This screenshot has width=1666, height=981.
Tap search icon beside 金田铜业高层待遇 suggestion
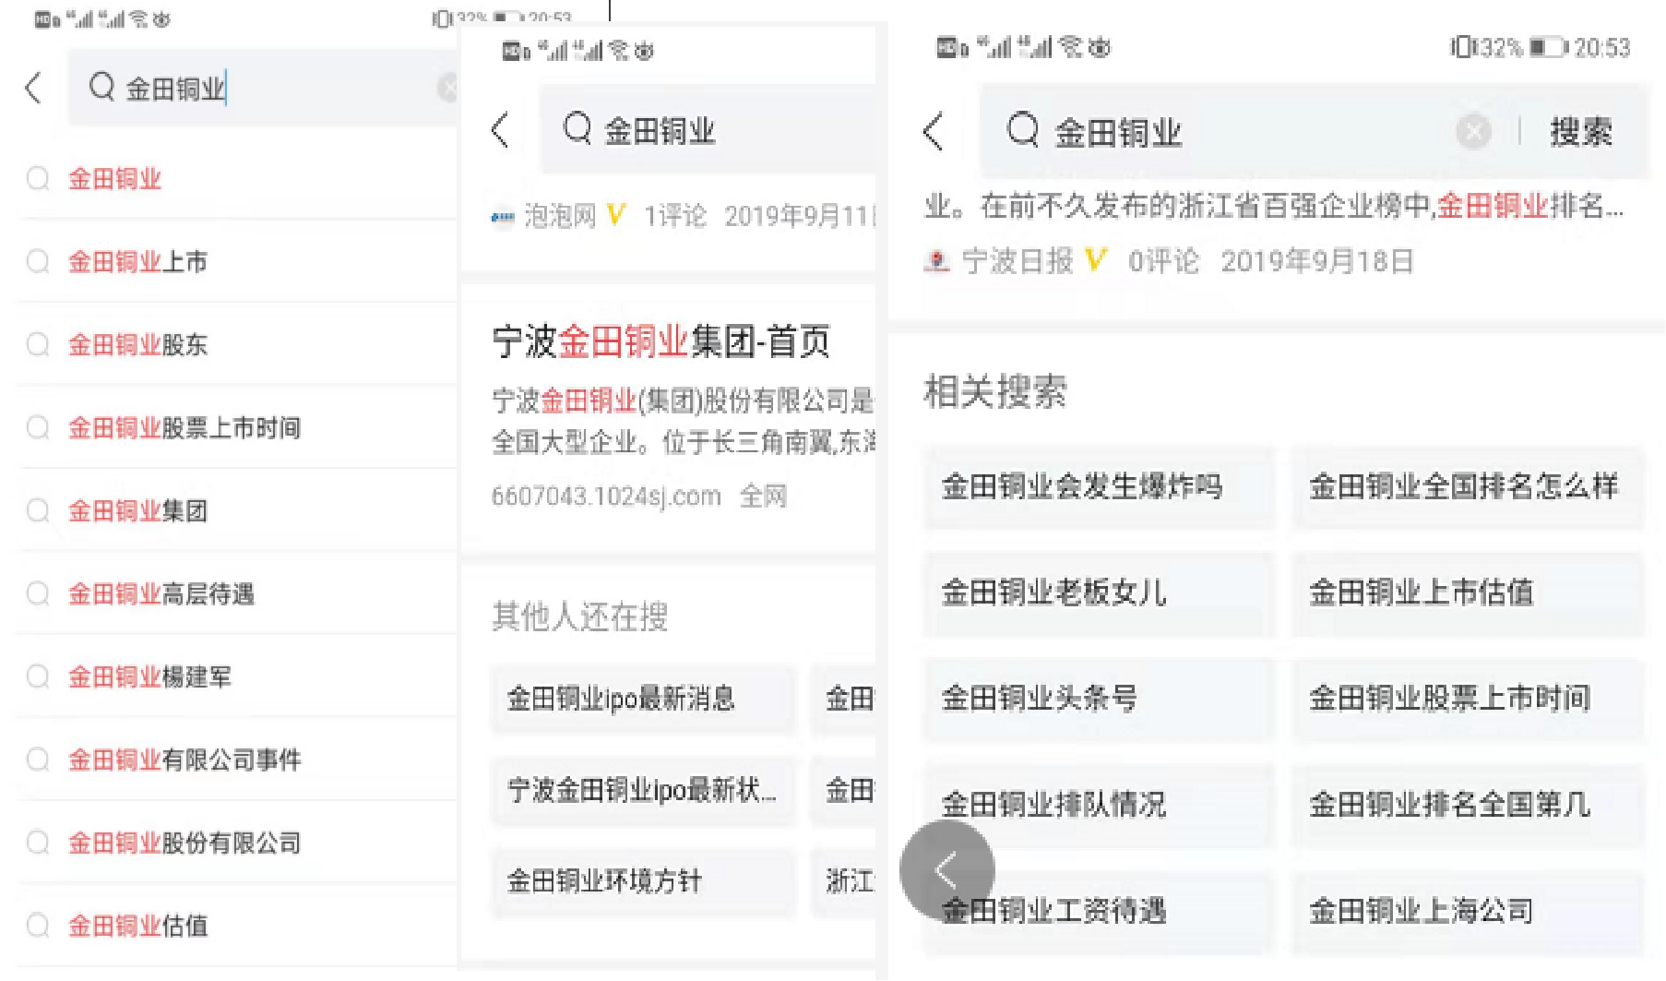click(x=38, y=594)
